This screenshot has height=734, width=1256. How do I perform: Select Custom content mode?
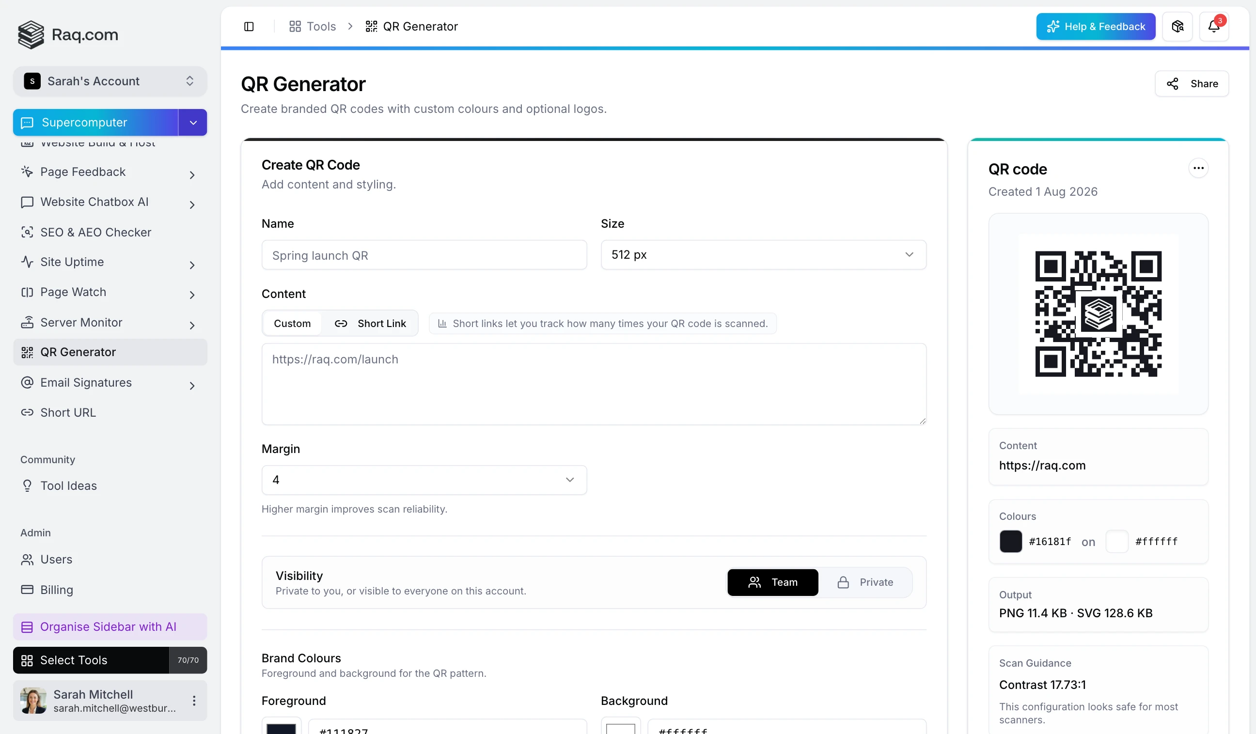[x=292, y=324]
